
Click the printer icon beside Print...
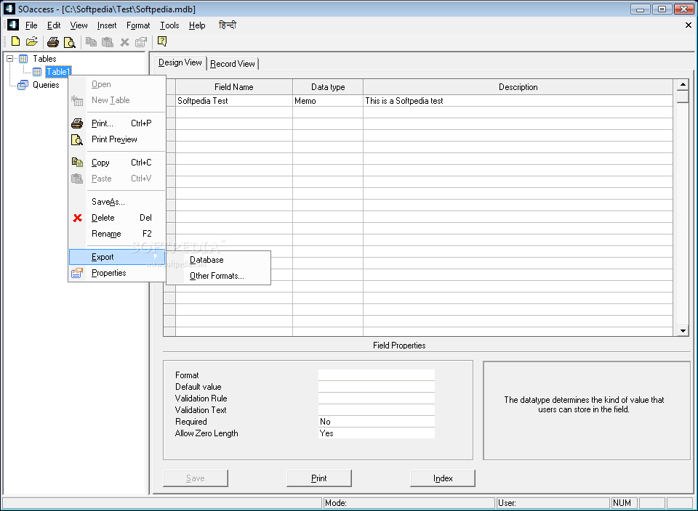[77, 123]
